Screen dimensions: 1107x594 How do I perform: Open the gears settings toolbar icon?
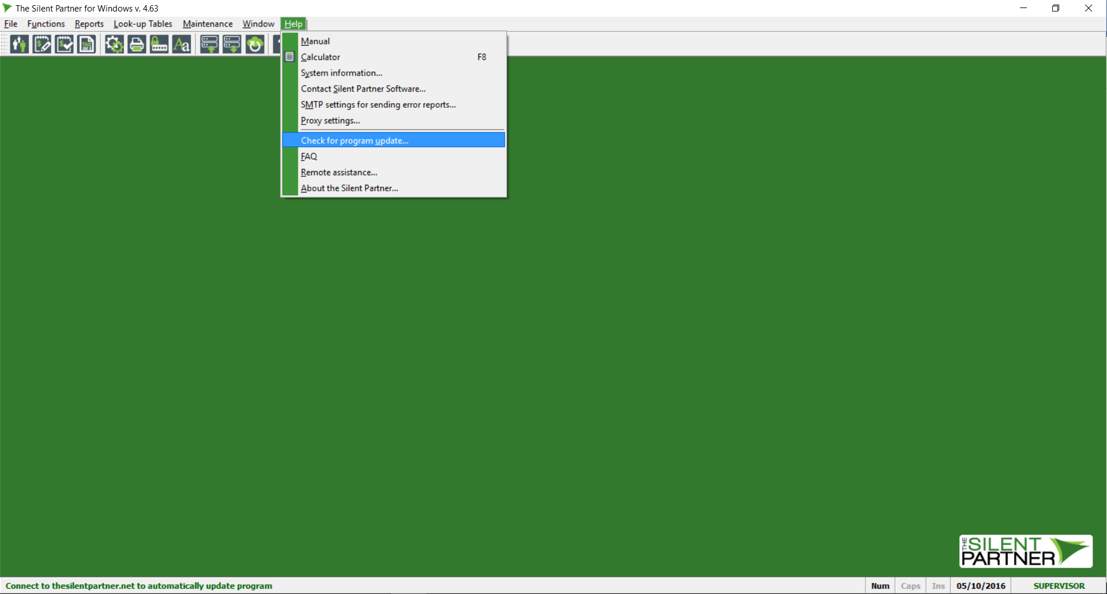114,44
